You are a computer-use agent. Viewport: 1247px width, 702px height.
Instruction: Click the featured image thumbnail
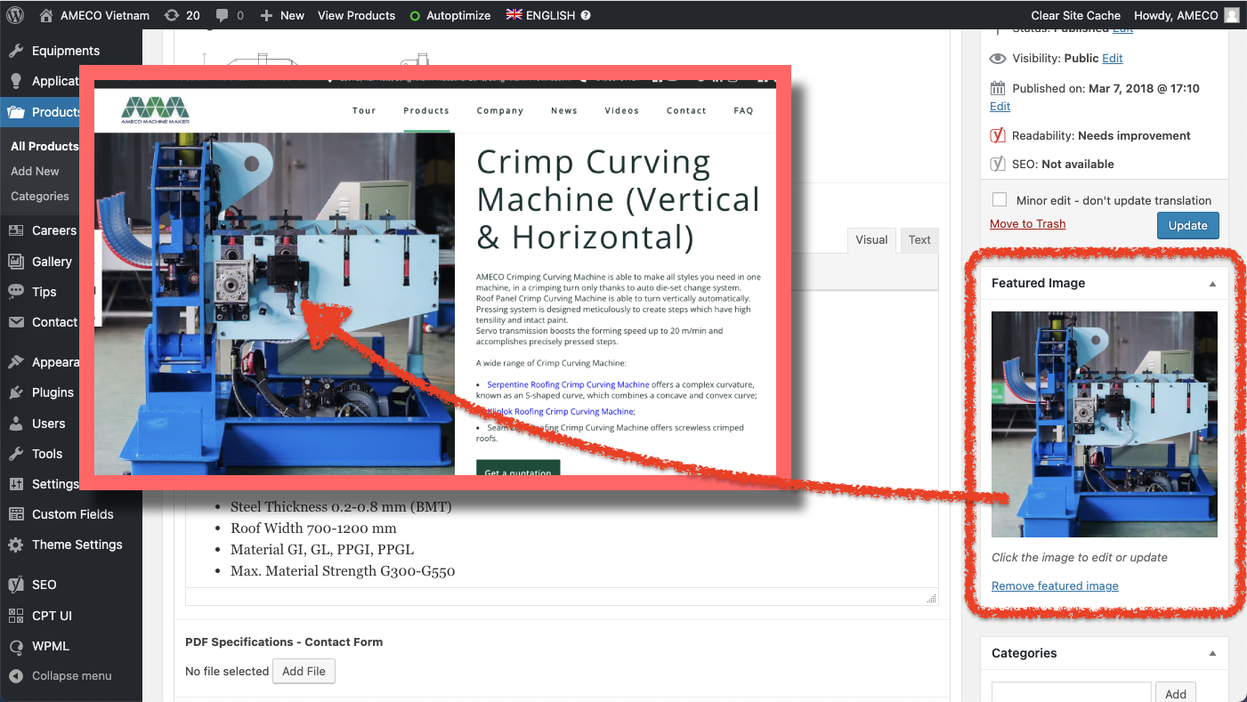[x=1104, y=424]
